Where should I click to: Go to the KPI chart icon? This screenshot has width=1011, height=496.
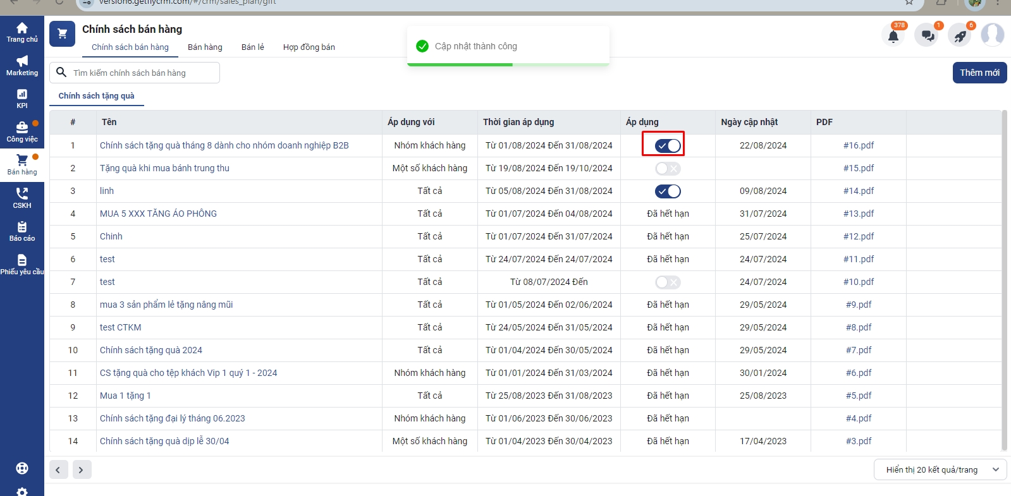pyautogui.click(x=22, y=95)
